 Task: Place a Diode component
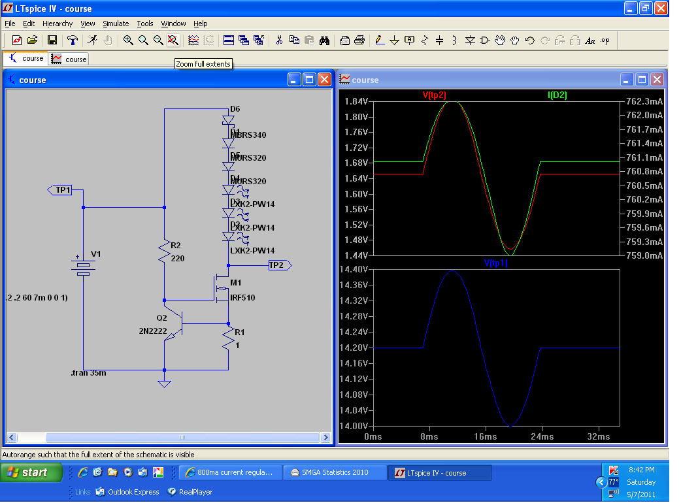[x=470, y=41]
